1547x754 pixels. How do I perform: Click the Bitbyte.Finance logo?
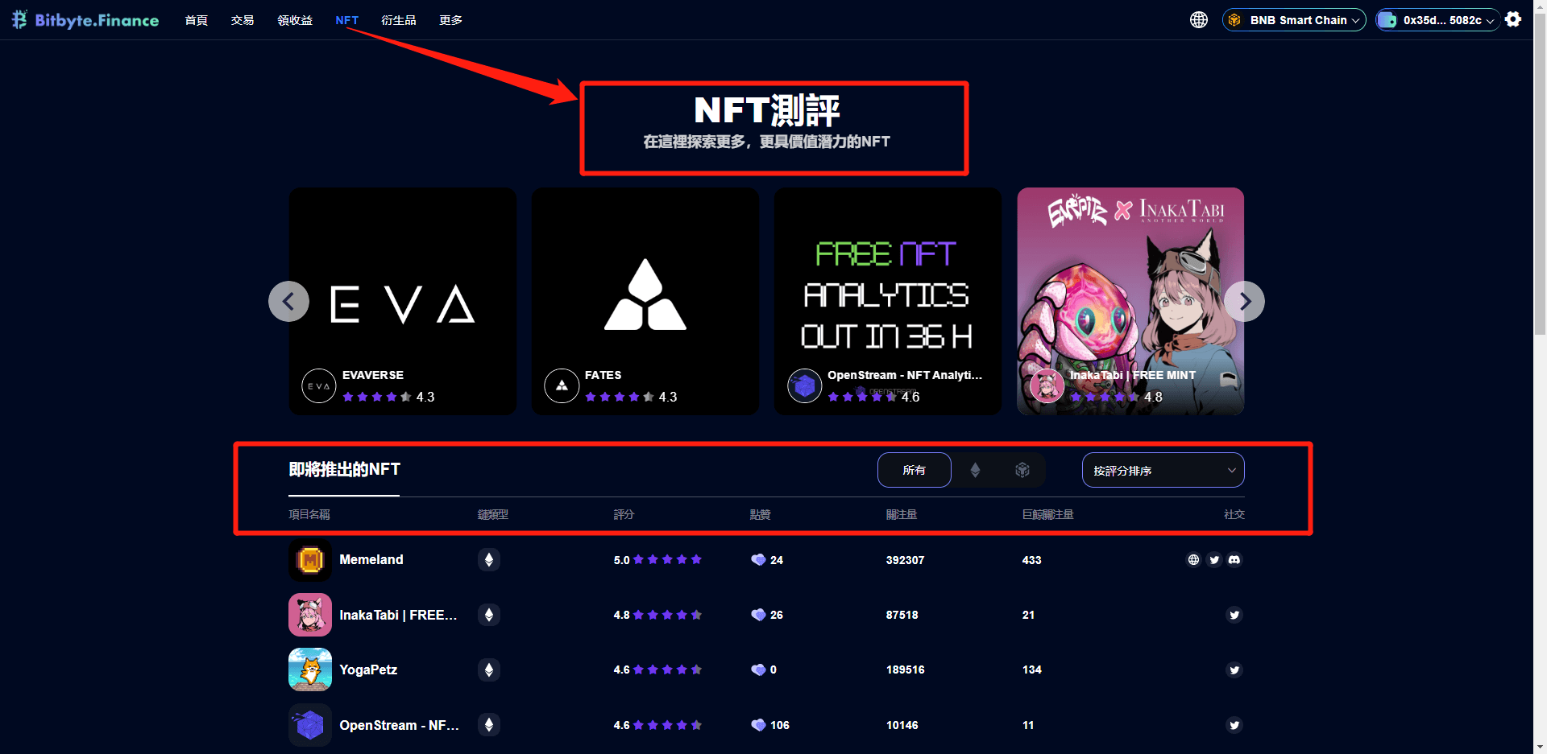tap(85, 20)
